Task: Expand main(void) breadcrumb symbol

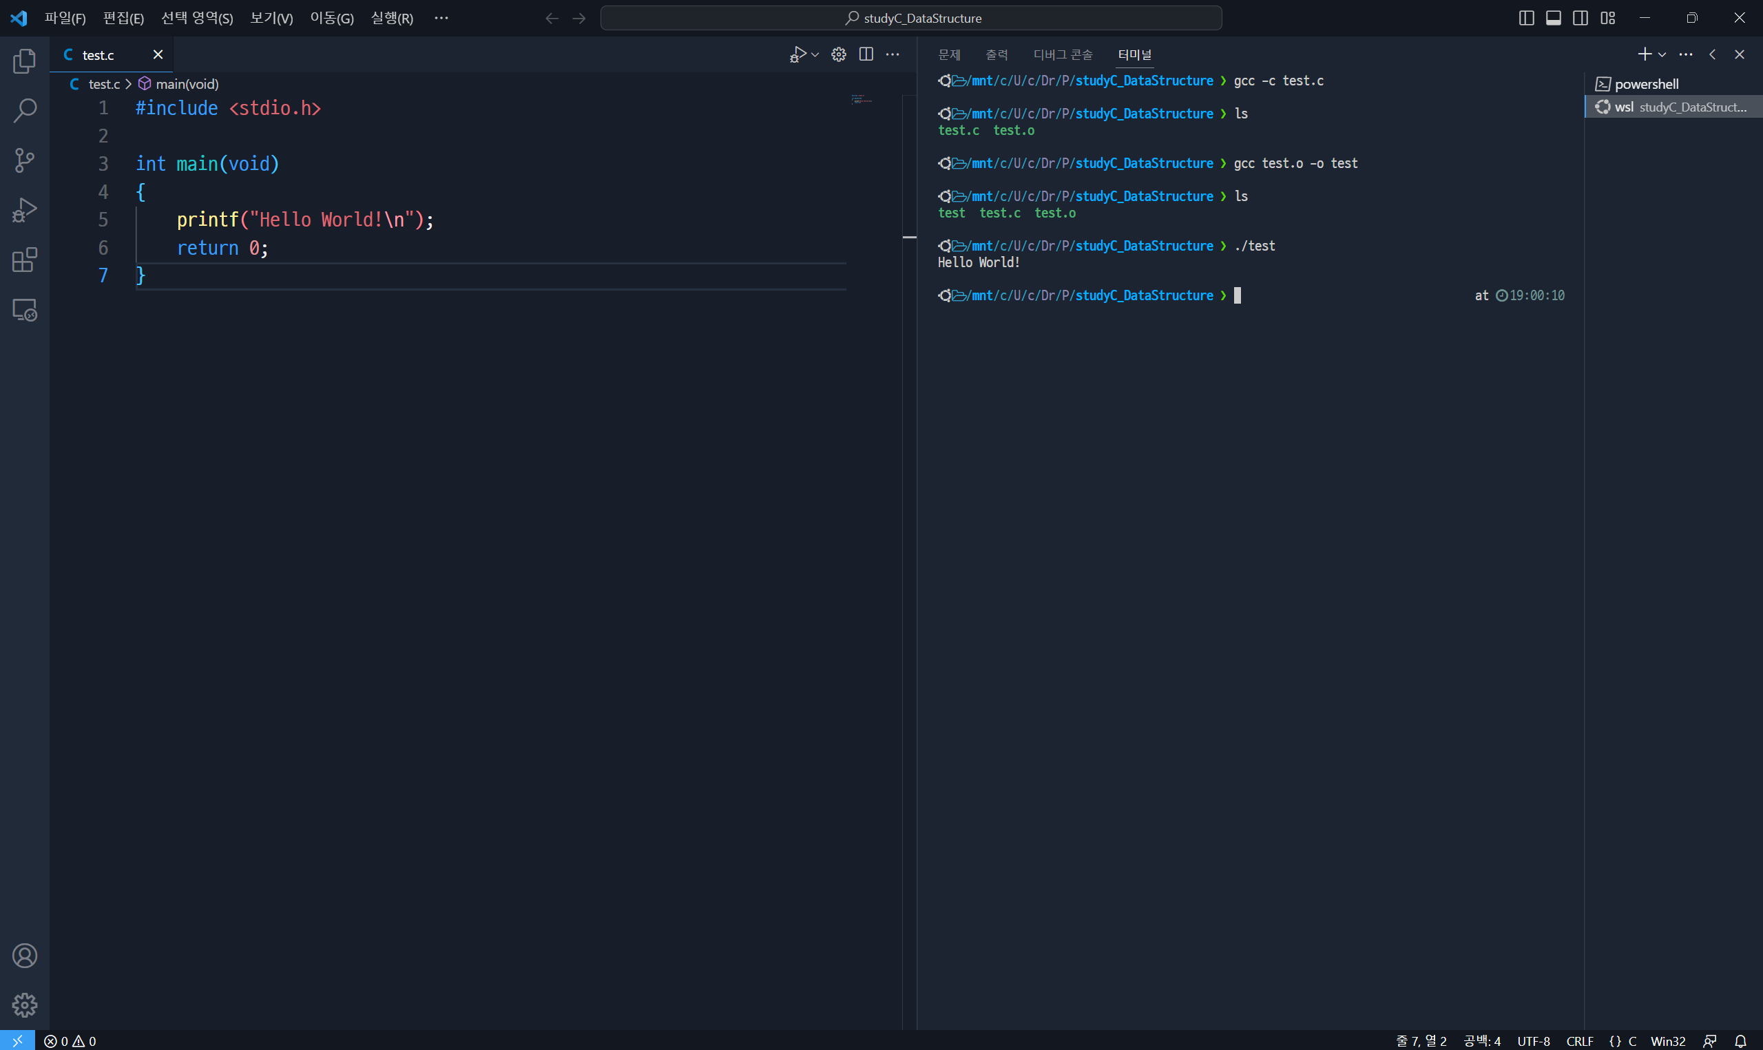Action: [186, 84]
